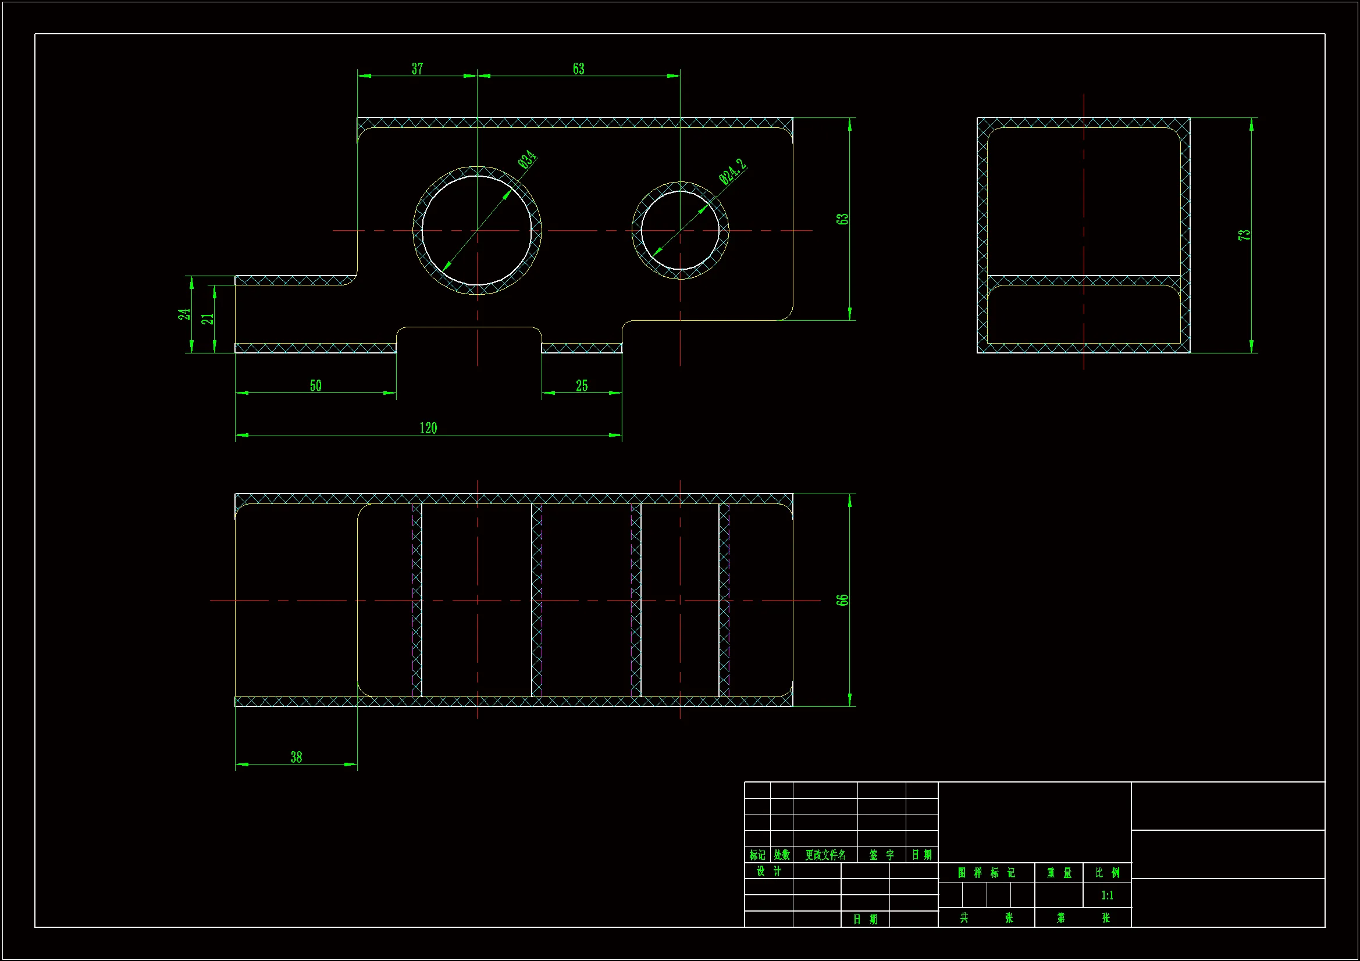The width and height of the screenshot is (1360, 961).
Task: Select the 设计 cell in title block
Action: [769, 871]
